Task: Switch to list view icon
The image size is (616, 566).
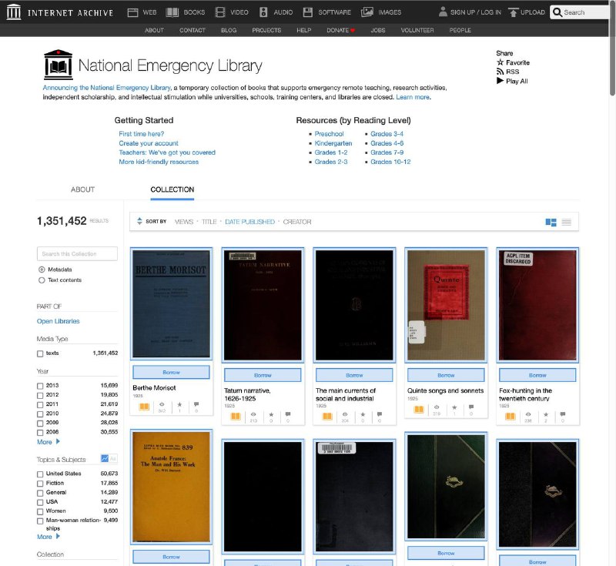Action: (x=566, y=223)
